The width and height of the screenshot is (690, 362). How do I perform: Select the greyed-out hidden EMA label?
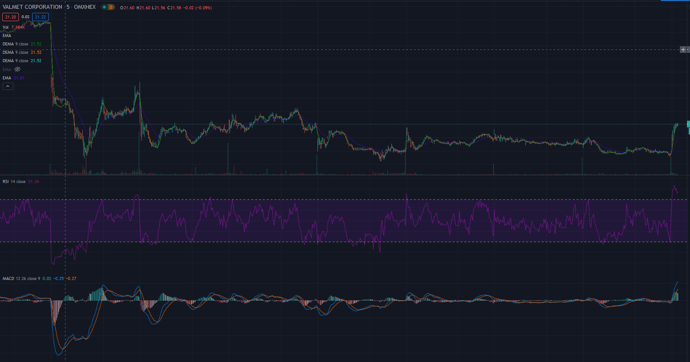click(x=7, y=70)
